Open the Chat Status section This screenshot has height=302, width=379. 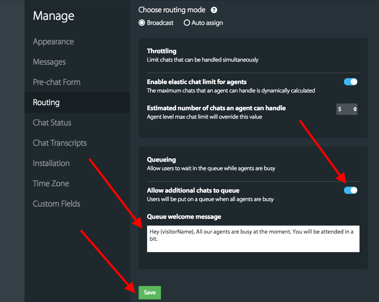pyautogui.click(x=52, y=123)
